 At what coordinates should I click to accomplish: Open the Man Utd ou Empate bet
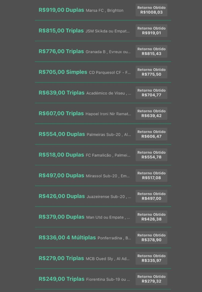coord(103,217)
